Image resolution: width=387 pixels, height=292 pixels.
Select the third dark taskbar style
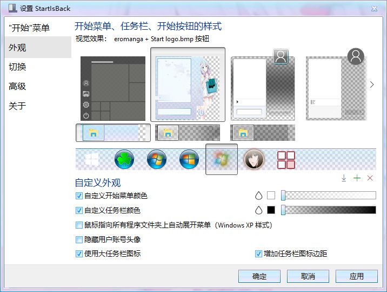click(263, 133)
